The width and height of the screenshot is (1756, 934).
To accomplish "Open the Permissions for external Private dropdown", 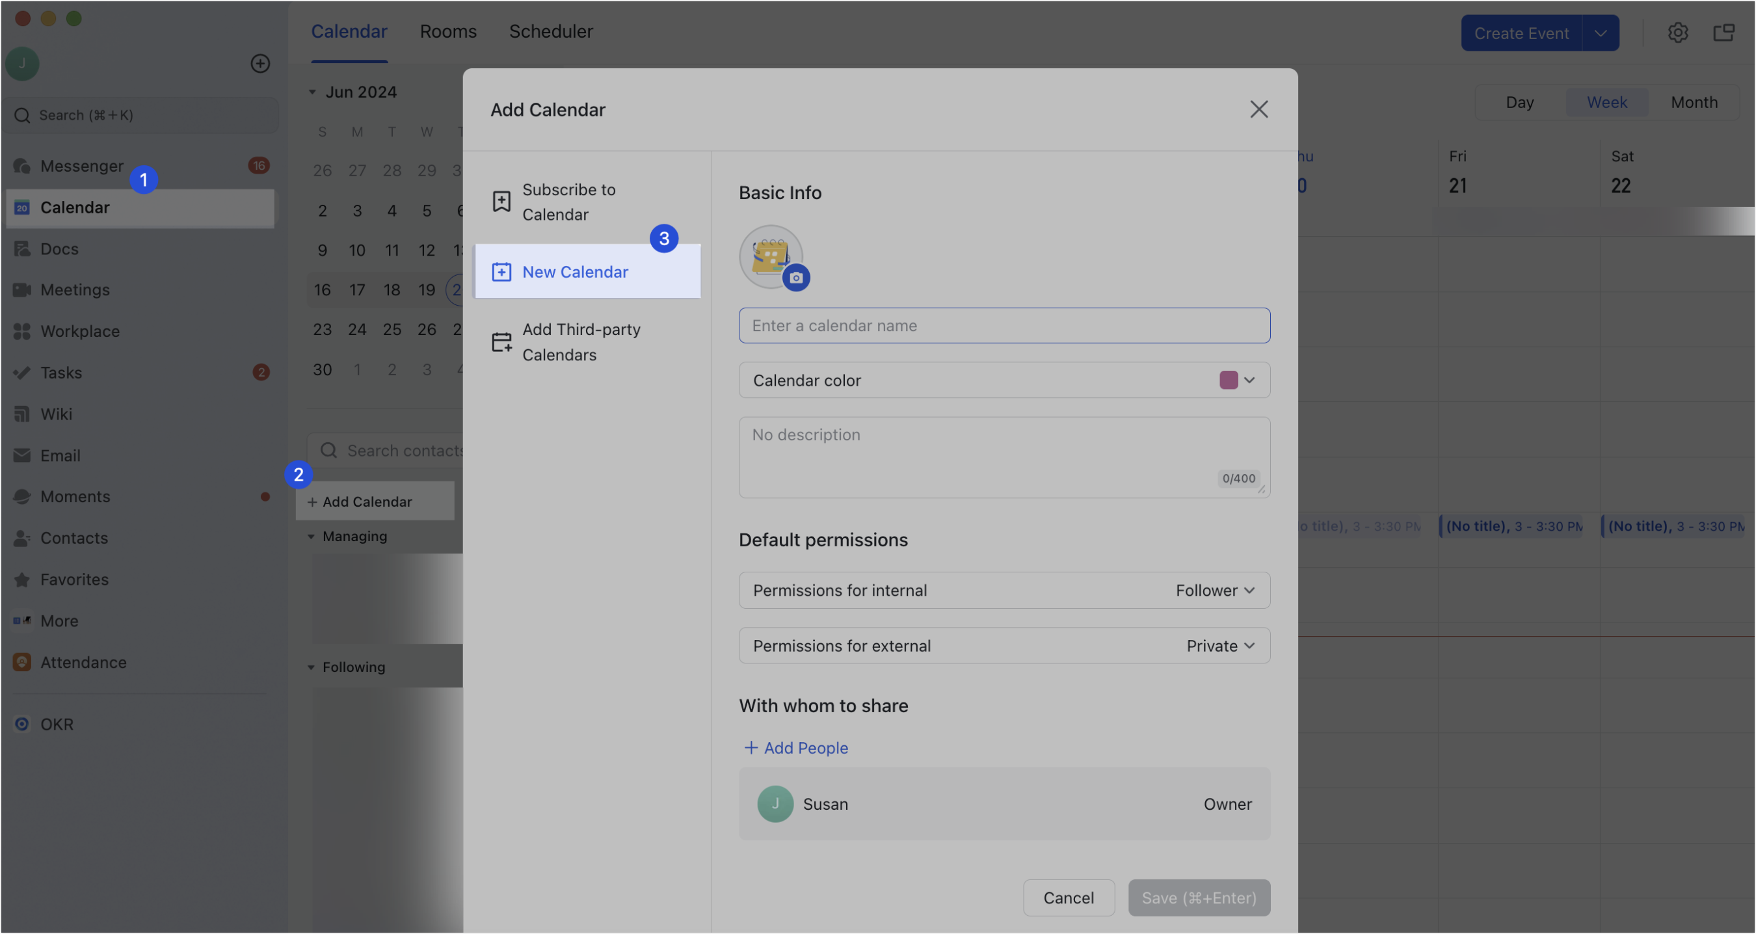I will (1219, 646).
